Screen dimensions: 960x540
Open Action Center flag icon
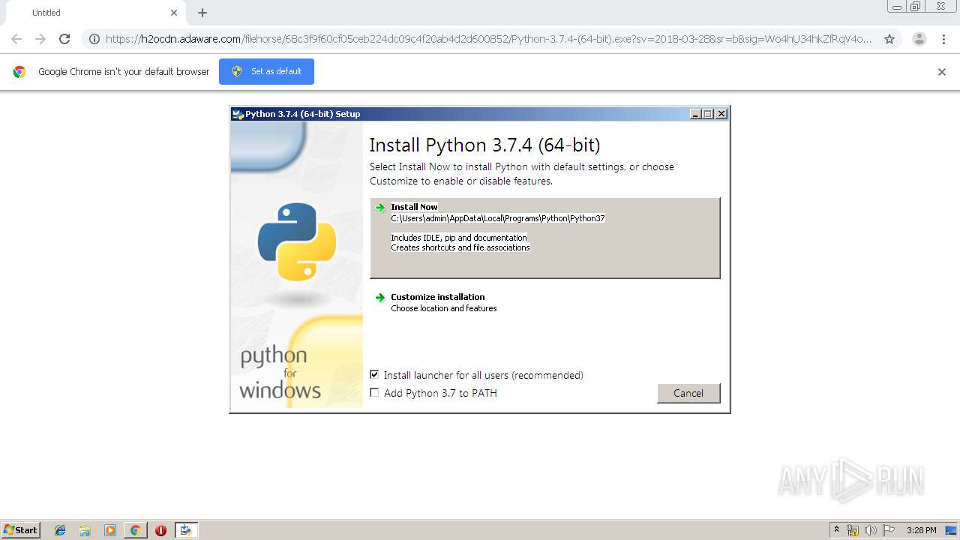[x=889, y=530]
